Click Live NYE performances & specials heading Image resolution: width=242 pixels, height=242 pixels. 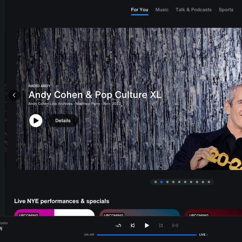(x=62, y=201)
